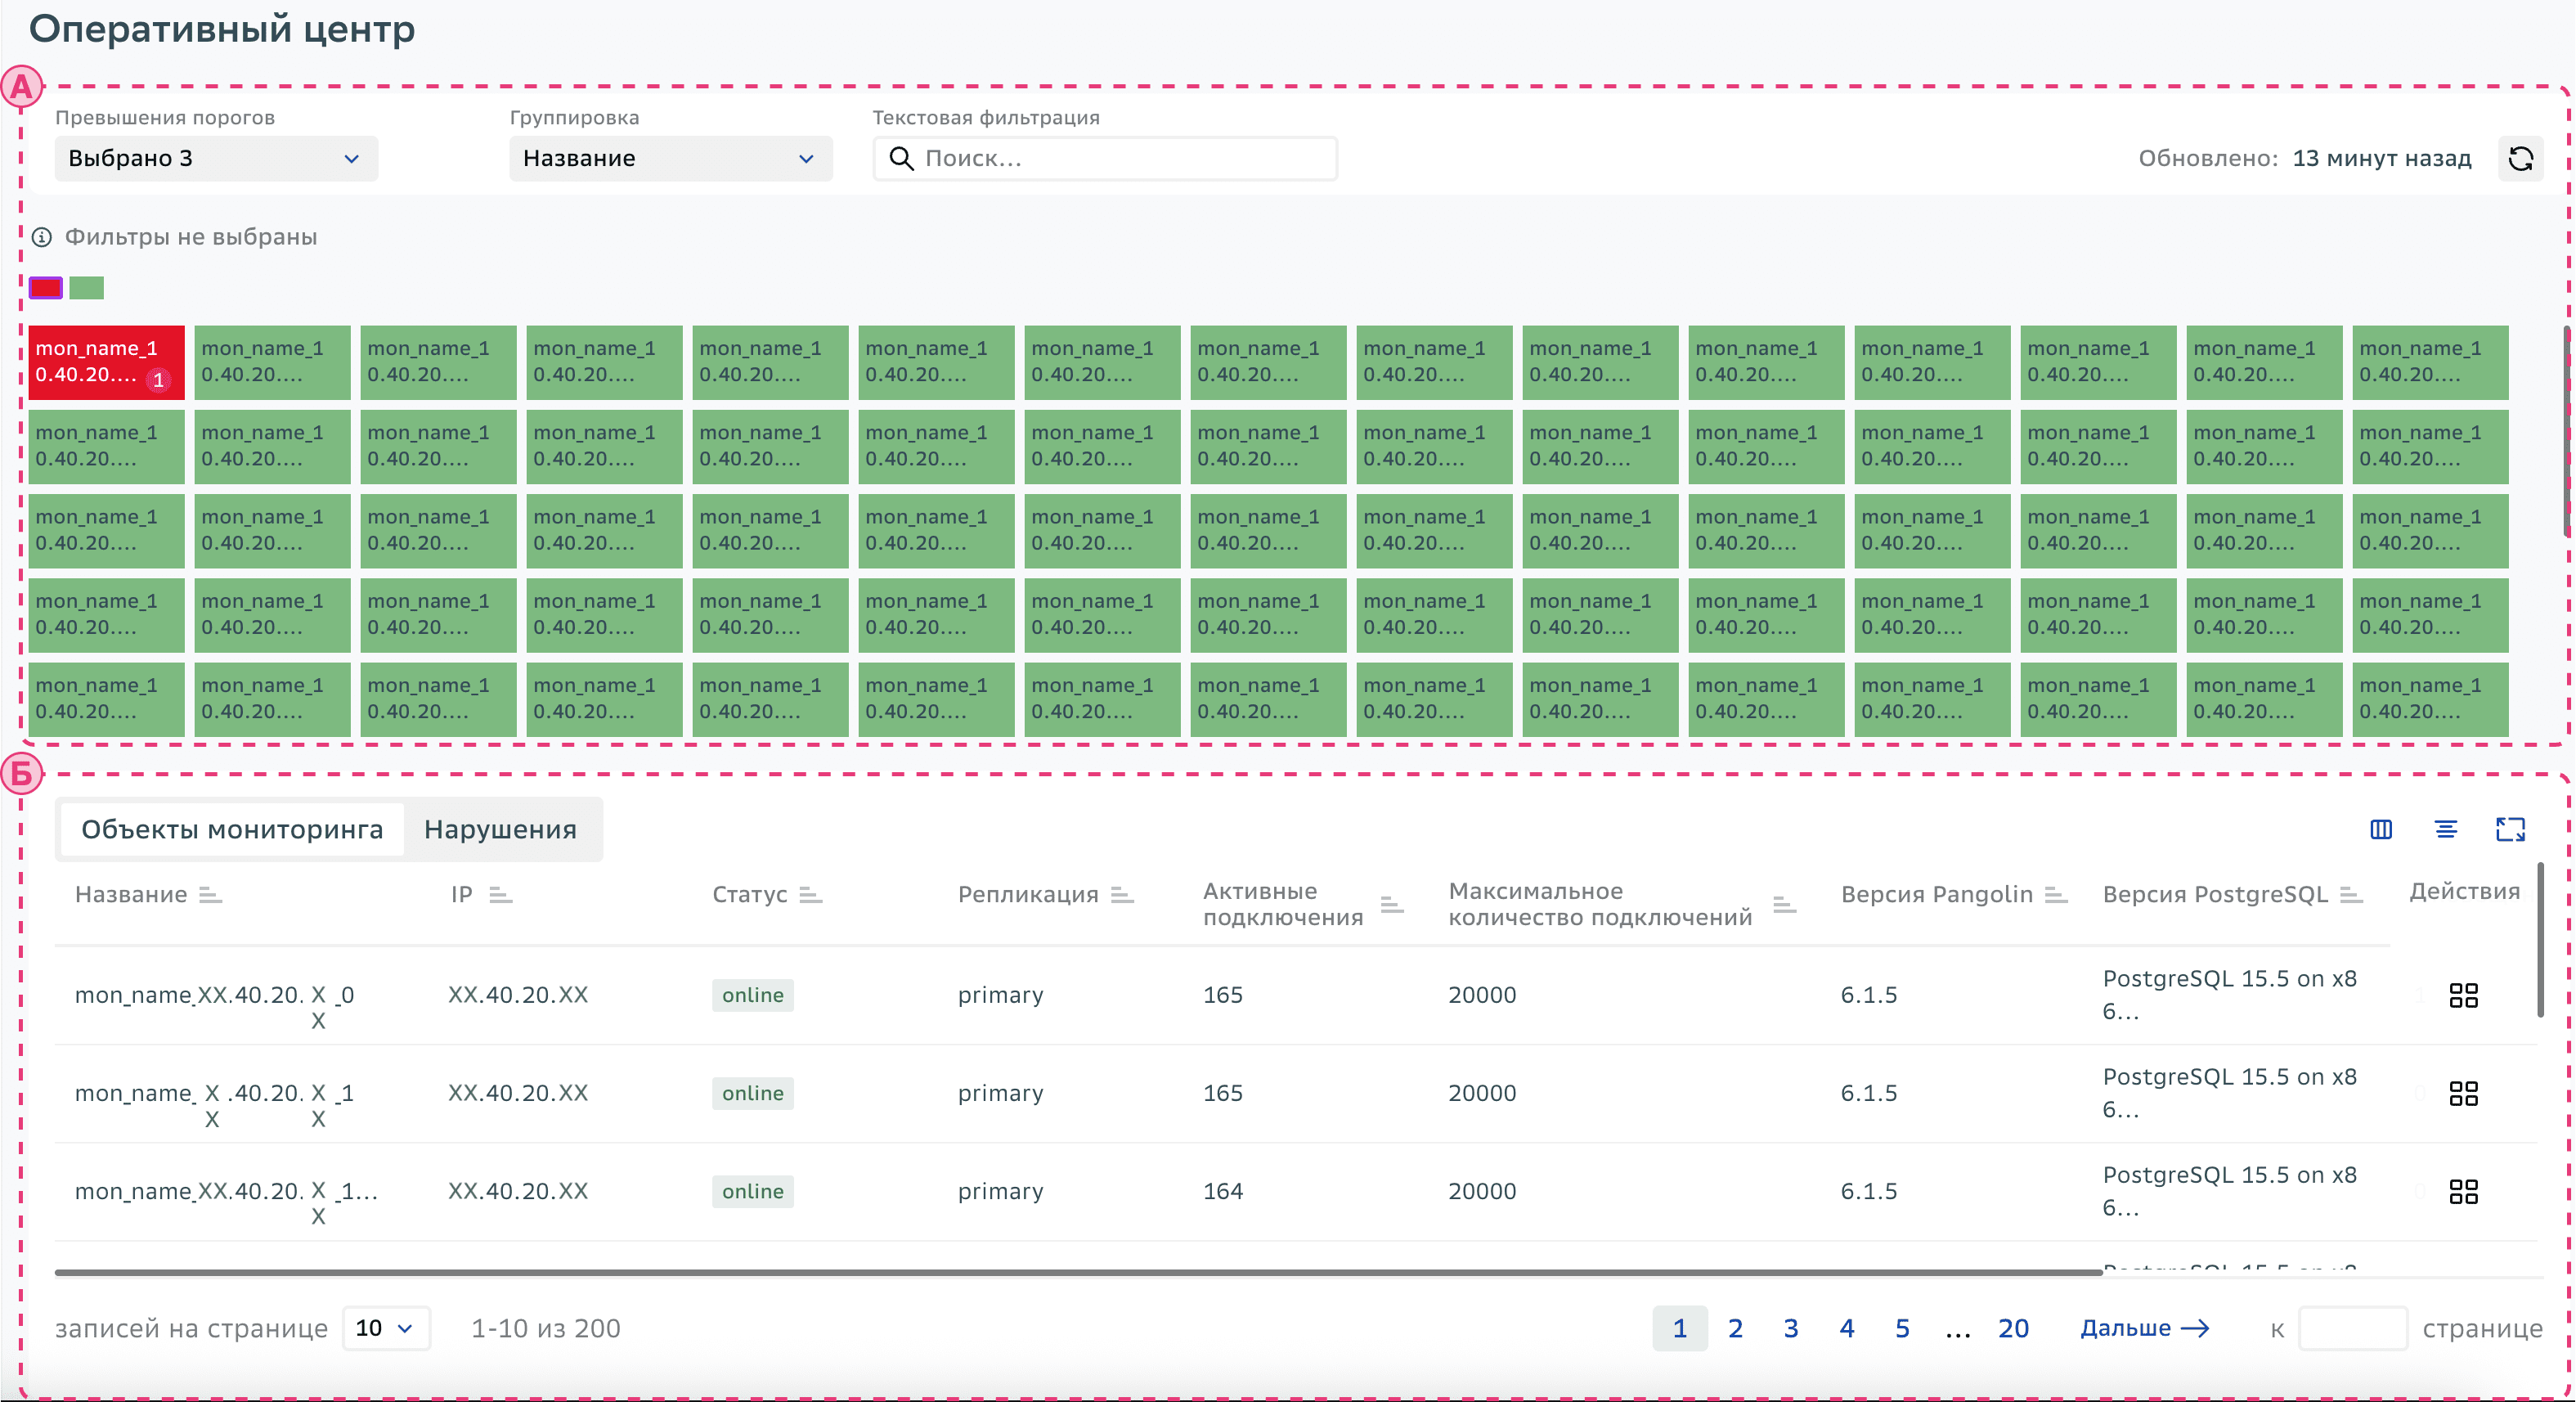Change records per page dropdown
This screenshot has width=2576, height=1402.
386,1328
